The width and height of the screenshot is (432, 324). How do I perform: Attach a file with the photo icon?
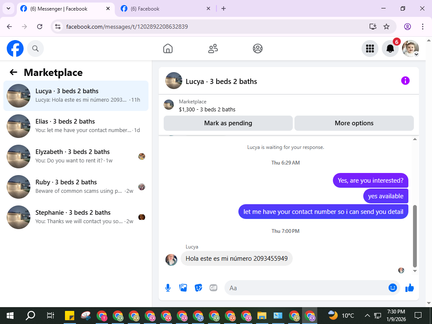coord(183,288)
